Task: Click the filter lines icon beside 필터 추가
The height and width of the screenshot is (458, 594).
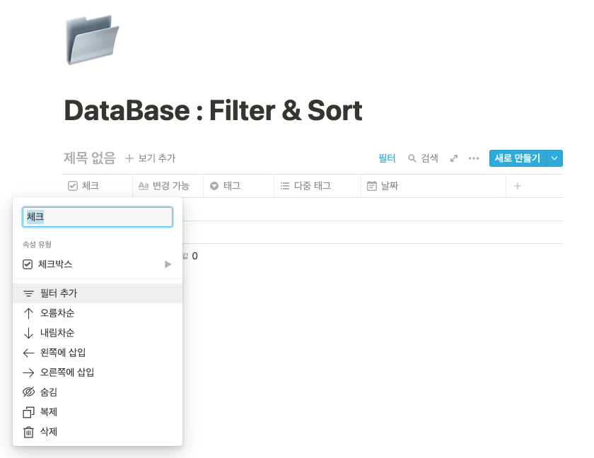Action: pyautogui.click(x=28, y=293)
